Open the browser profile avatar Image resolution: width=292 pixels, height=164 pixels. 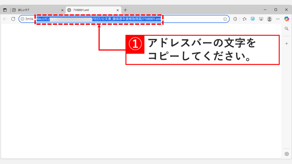click(270, 19)
